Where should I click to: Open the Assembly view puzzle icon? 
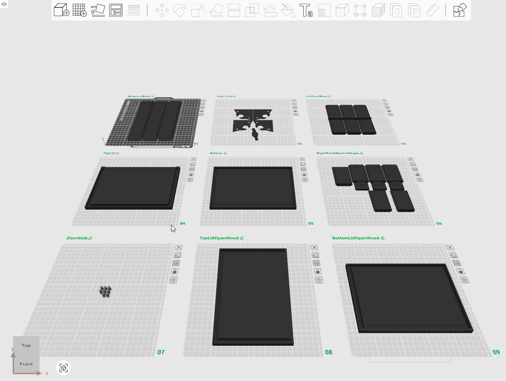[460, 10]
